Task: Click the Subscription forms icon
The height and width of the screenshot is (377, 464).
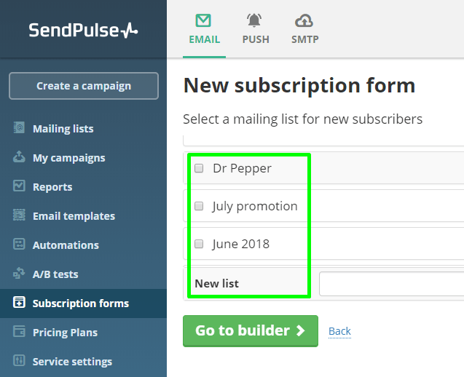Action: pyautogui.click(x=19, y=302)
